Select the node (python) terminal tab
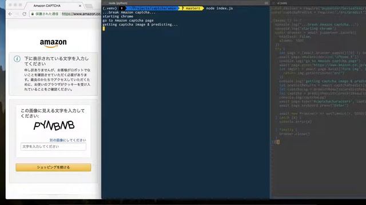The height and width of the screenshot is (205, 366). (x=118, y=3)
